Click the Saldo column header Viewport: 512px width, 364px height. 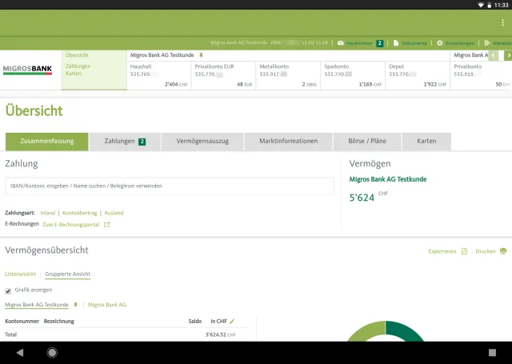(x=195, y=322)
